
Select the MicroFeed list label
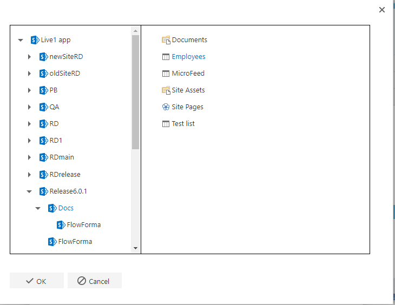click(188, 74)
